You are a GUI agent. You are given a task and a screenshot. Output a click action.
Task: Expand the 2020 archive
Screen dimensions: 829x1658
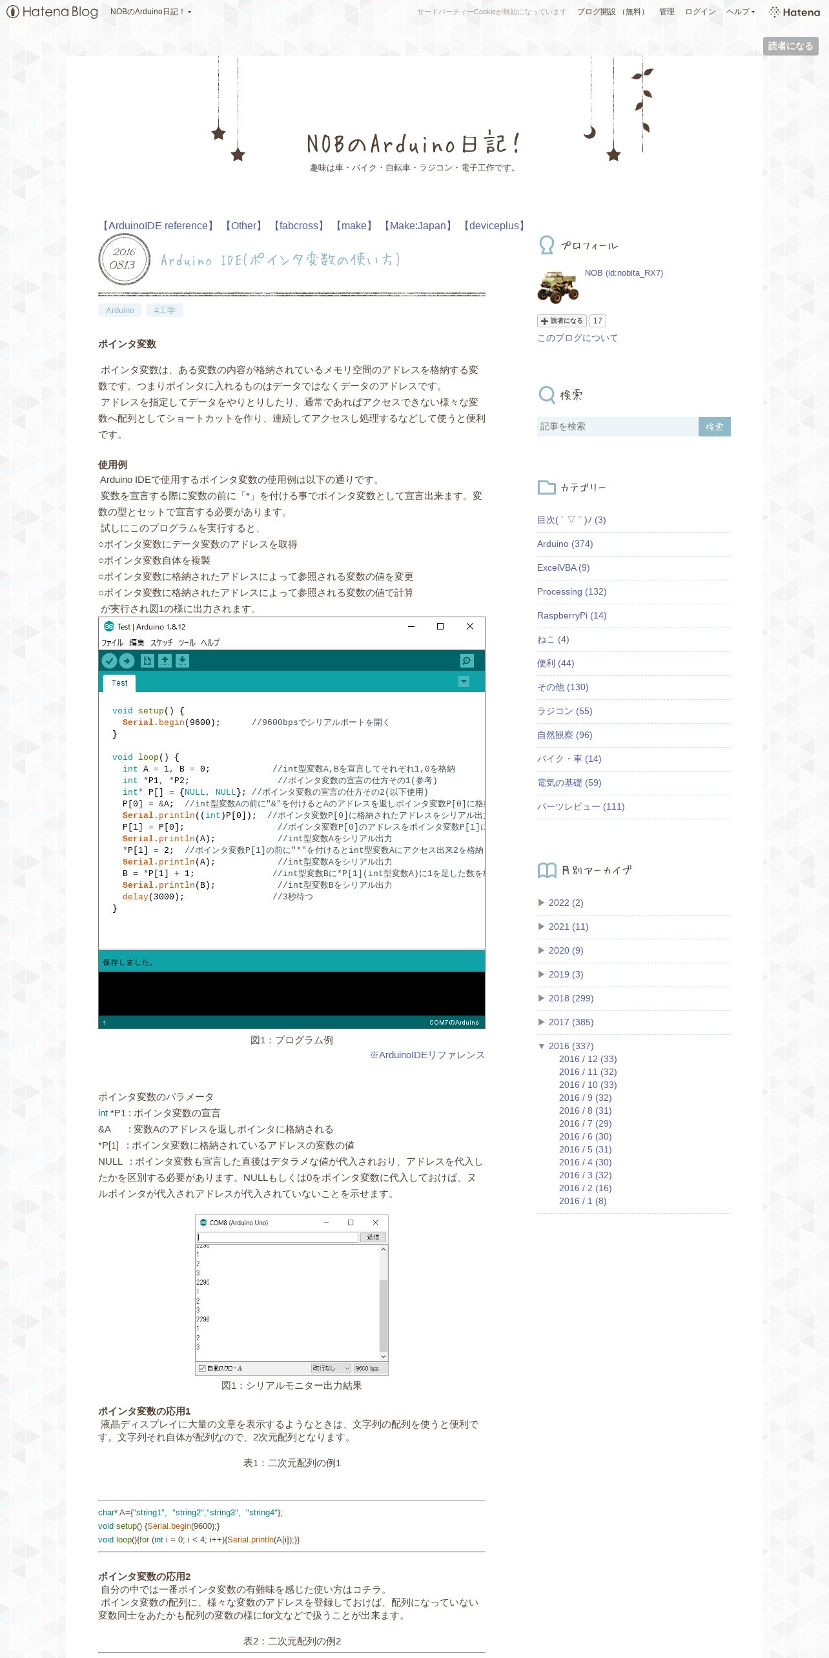coord(542,950)
